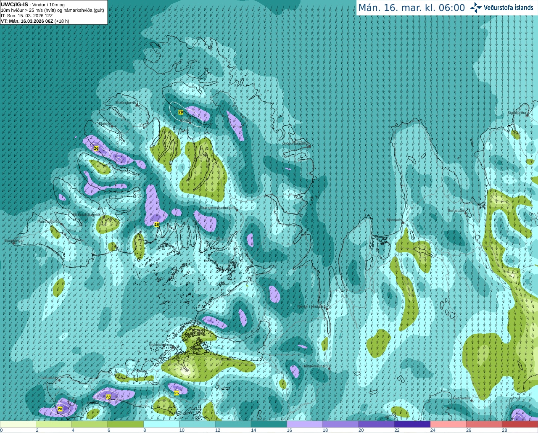Click the '4' value on the legend scale

[x=73, y=430]
